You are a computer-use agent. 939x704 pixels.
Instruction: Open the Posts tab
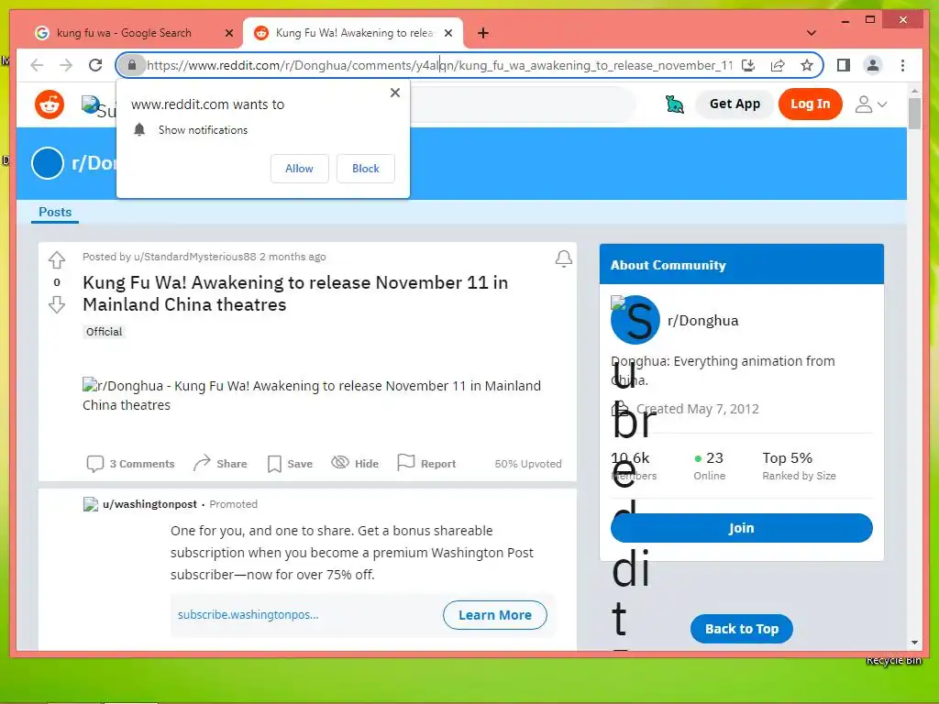click(x=55, y=212)
